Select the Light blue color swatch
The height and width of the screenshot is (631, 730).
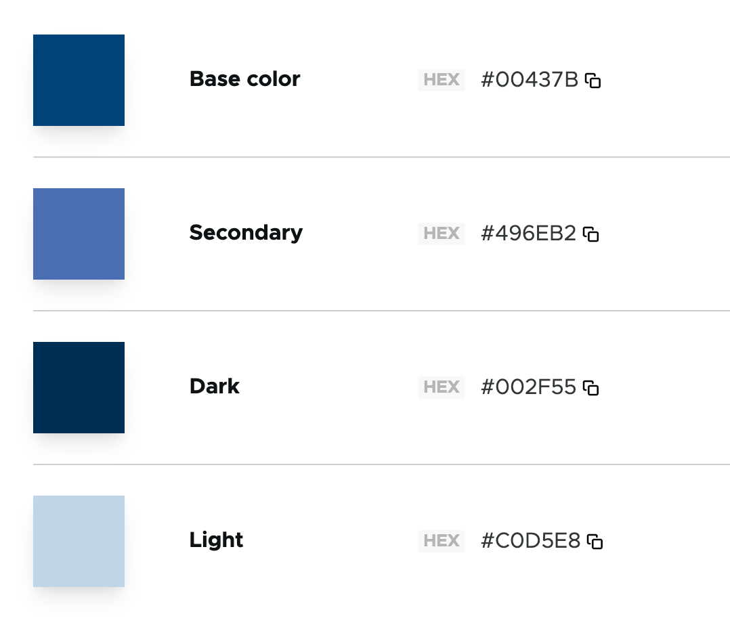79,541
